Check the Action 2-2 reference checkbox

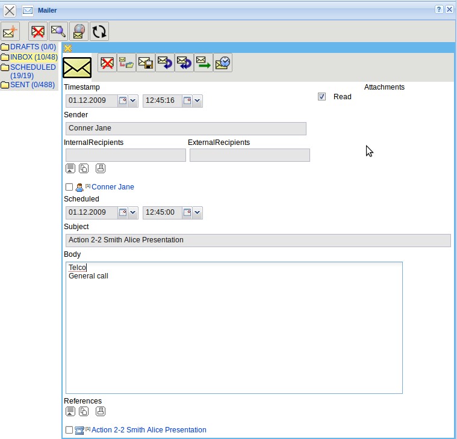(69, 430)
